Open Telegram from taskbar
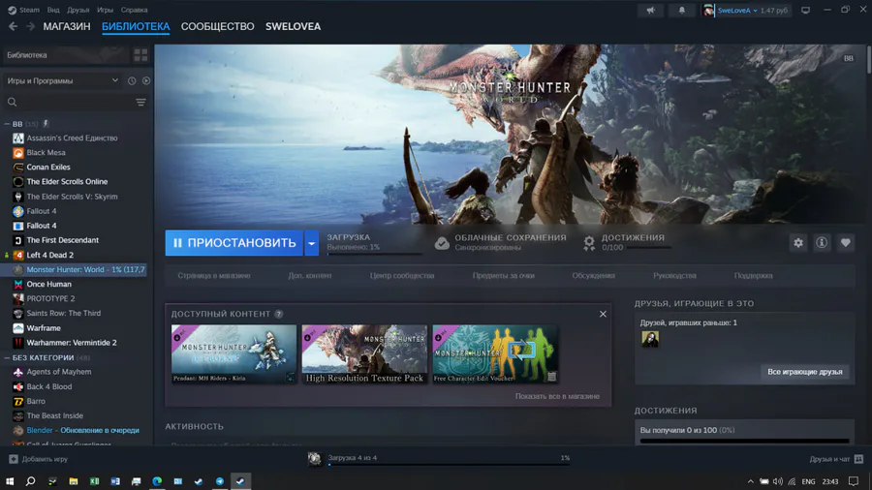872x490 pixels. point(220,481)
